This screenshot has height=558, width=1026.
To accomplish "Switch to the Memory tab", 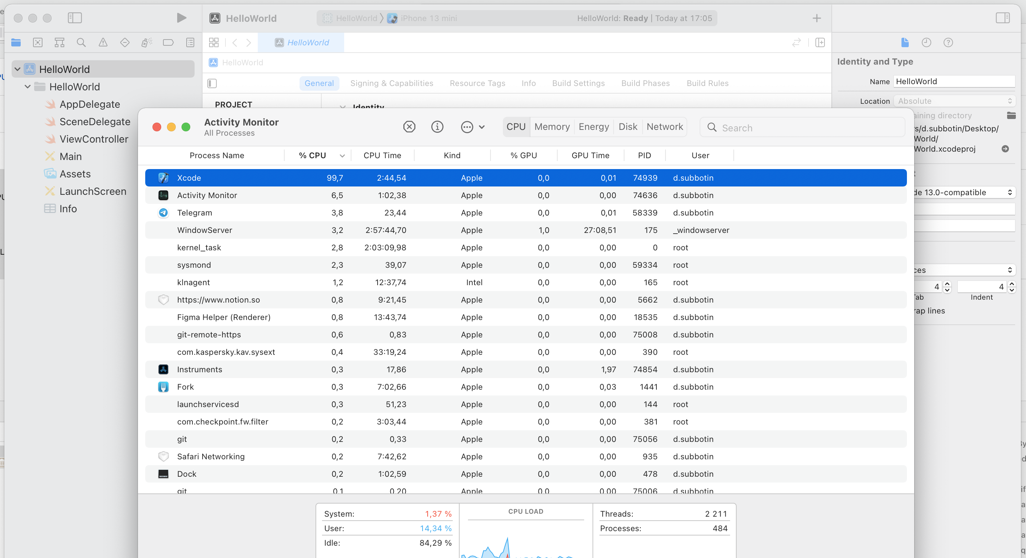I will [551, 127].
